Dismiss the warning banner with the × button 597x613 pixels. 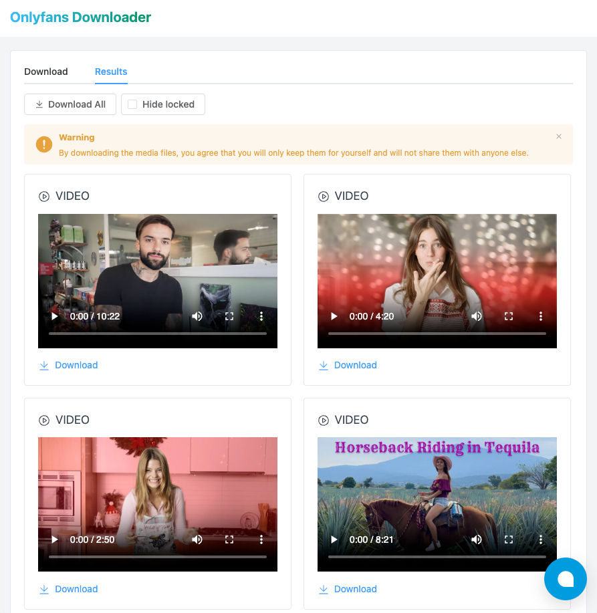[x=559, y=136]
